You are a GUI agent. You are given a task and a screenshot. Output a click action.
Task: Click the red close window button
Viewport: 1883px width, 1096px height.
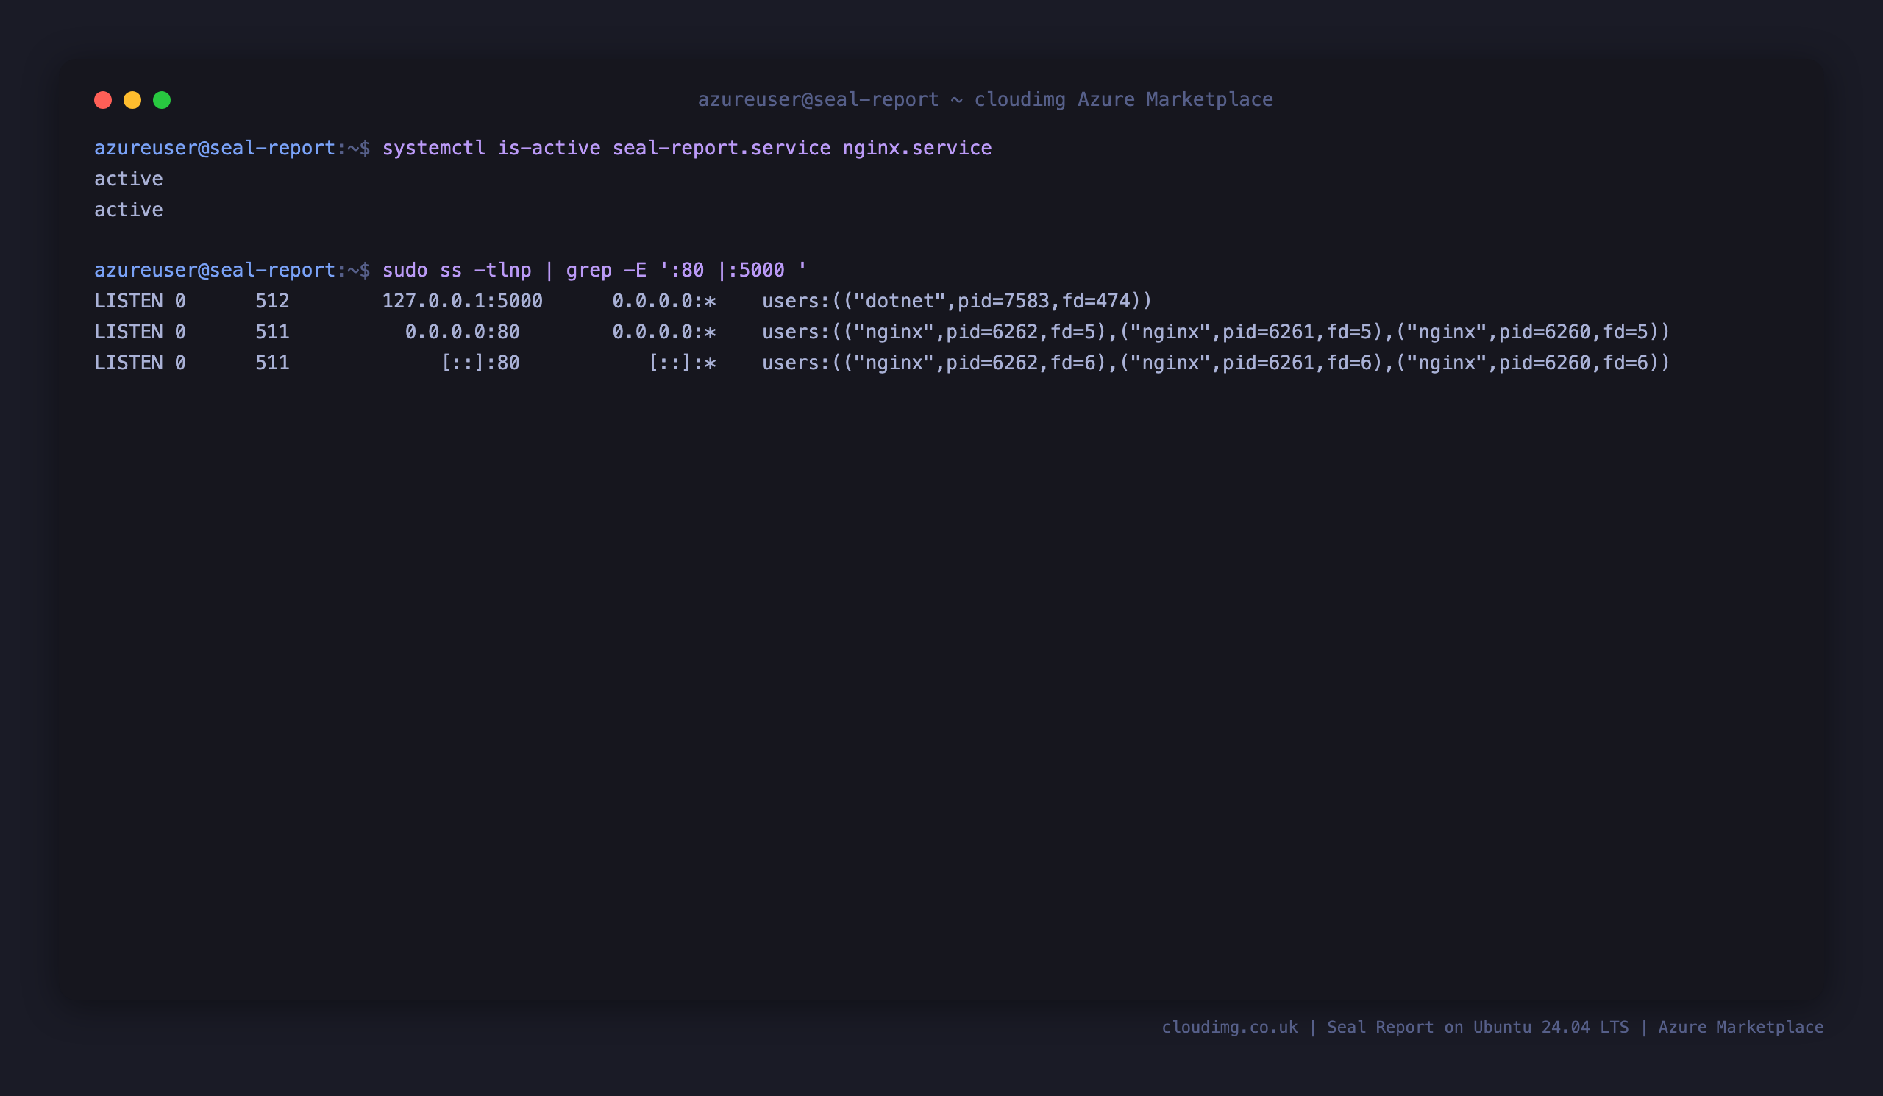(x=103, y=100)
